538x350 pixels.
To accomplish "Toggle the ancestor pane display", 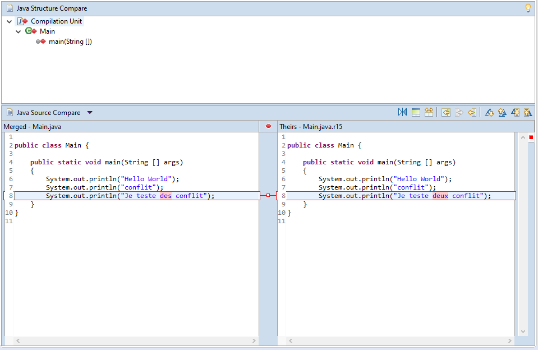I will 416,113.
